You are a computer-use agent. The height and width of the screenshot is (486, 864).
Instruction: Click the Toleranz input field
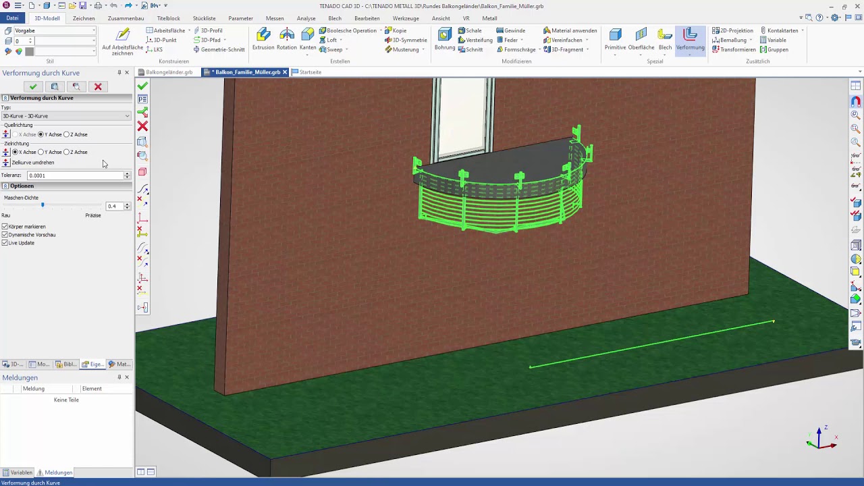[75, 175]
